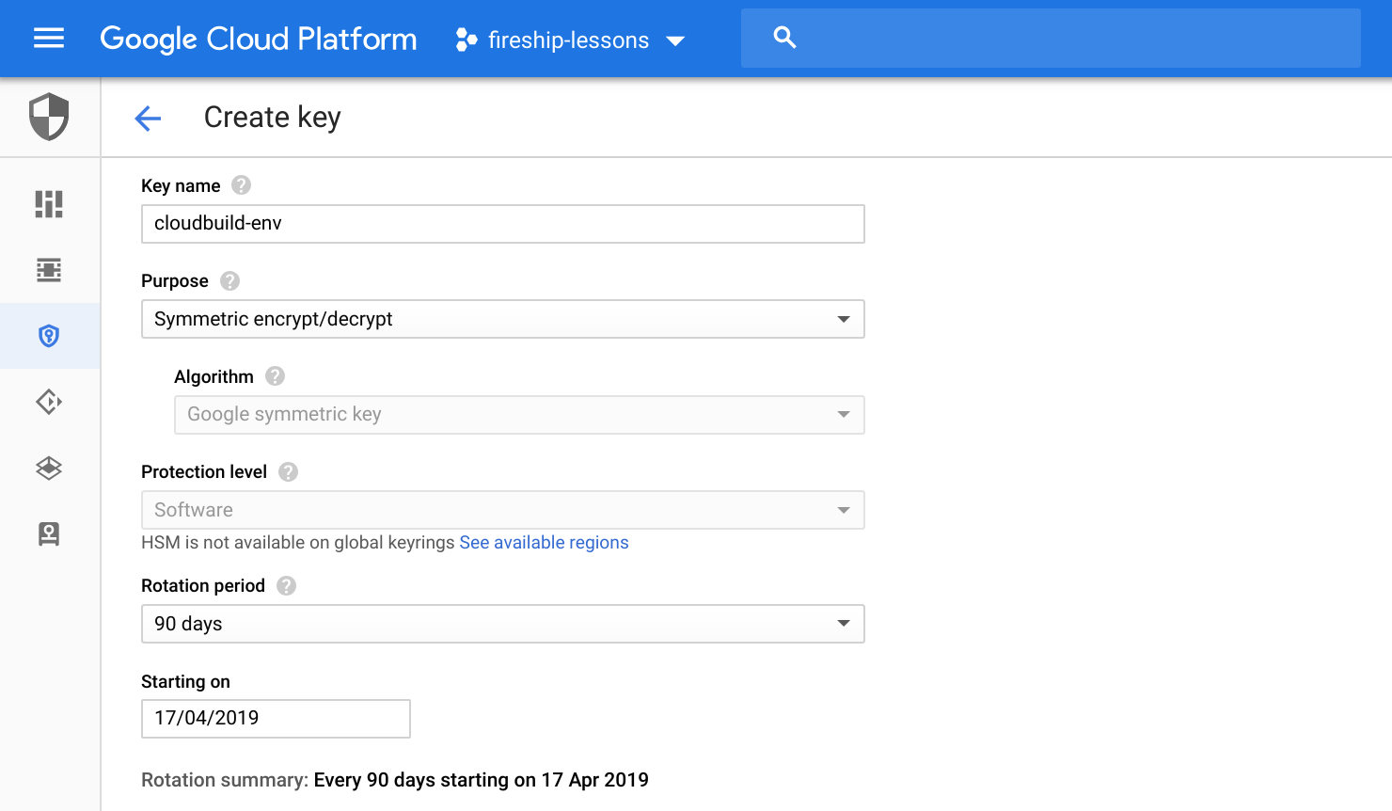Click the Key name text field

502,224
